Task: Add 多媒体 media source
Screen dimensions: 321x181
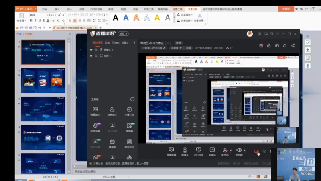Action: click(x=212, y=152)
